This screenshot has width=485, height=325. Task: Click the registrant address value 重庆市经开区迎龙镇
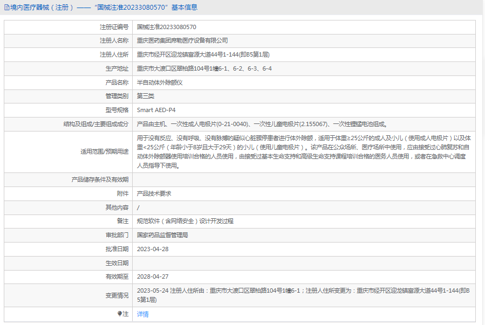click(x=203, y=54)
